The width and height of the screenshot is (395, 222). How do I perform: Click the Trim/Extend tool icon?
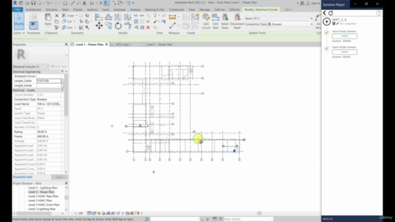pyautogui.click(x=128, y=26)
